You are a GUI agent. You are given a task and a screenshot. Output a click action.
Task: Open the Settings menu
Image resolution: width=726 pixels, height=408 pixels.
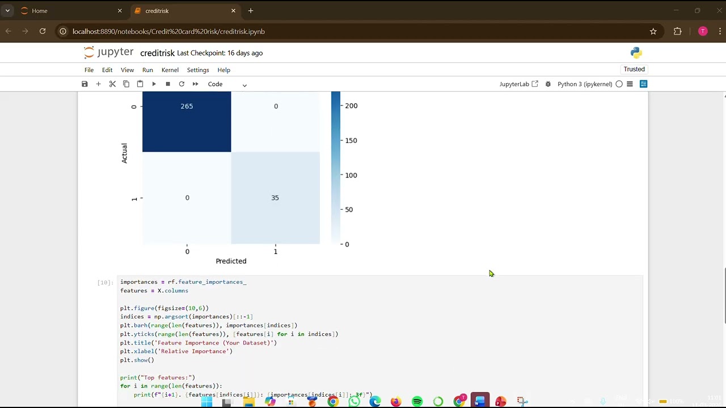point(198,70)
